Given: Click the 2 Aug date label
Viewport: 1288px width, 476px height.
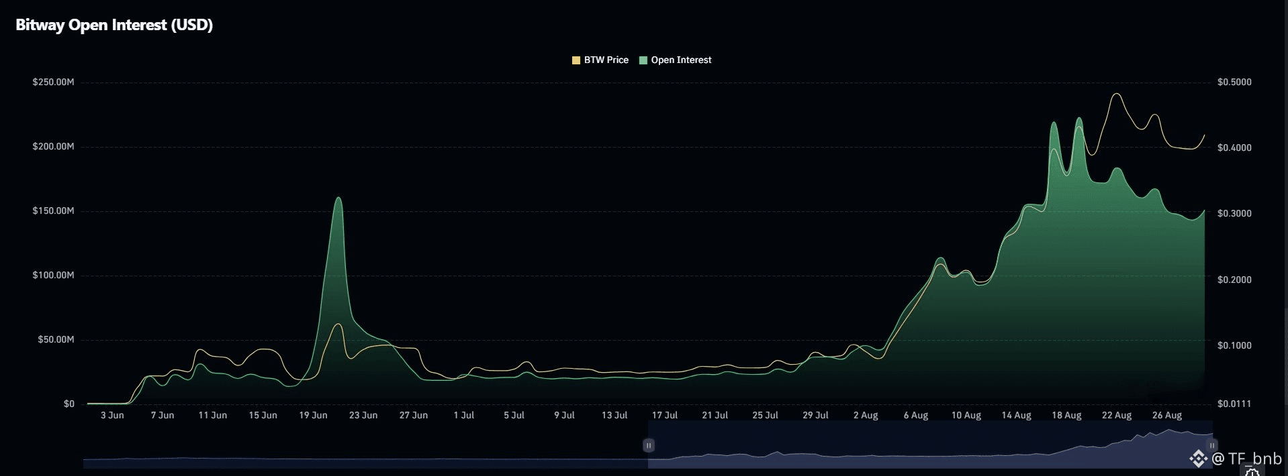Looking at the screenshot, I should point(866,415).
